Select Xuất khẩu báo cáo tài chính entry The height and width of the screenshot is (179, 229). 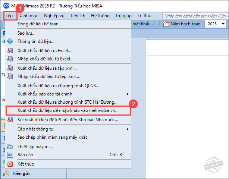(68, 94)
